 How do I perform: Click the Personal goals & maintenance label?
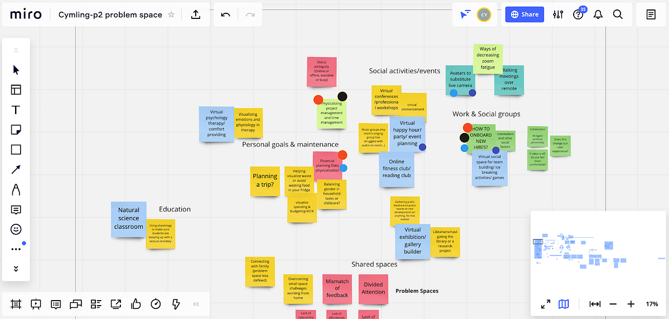290,144
